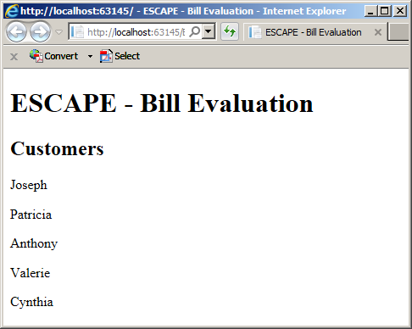Click the ESCAPE - Bill Evaluation heading
The image size is (412, 329).
coord(162,103)
